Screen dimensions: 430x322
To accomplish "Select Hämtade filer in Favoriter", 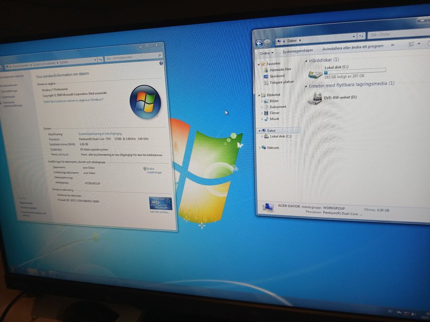I will [280, 70].
